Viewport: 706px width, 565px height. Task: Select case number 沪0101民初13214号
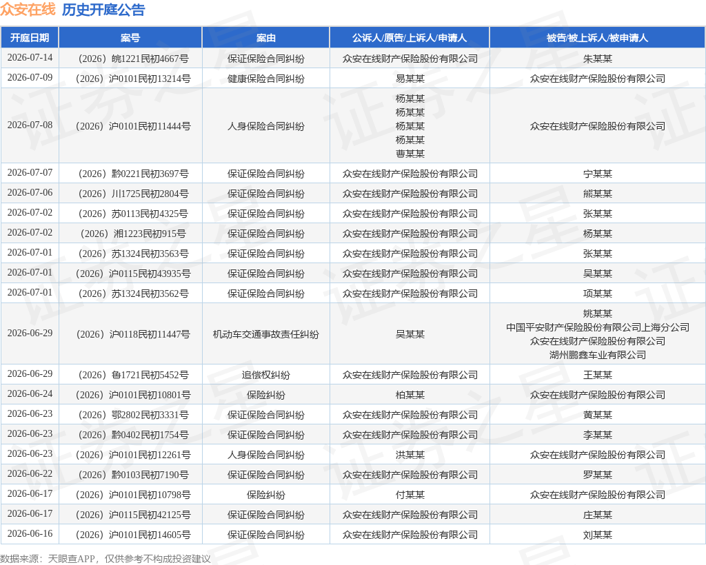pyautogui.click(x=133, y=79)
